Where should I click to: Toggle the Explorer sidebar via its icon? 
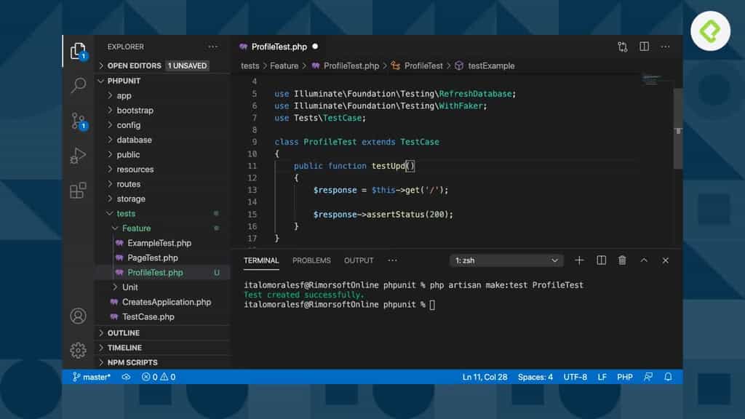pyautogui.click(x=78, y=51)
